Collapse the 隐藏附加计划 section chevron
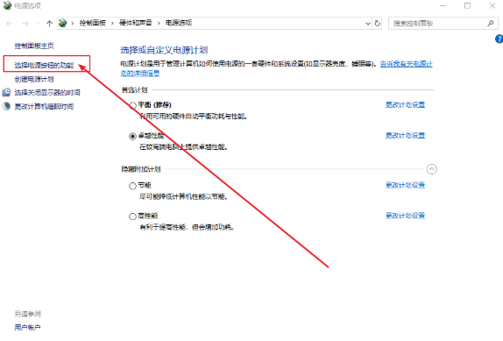 (x=431, y=169)
